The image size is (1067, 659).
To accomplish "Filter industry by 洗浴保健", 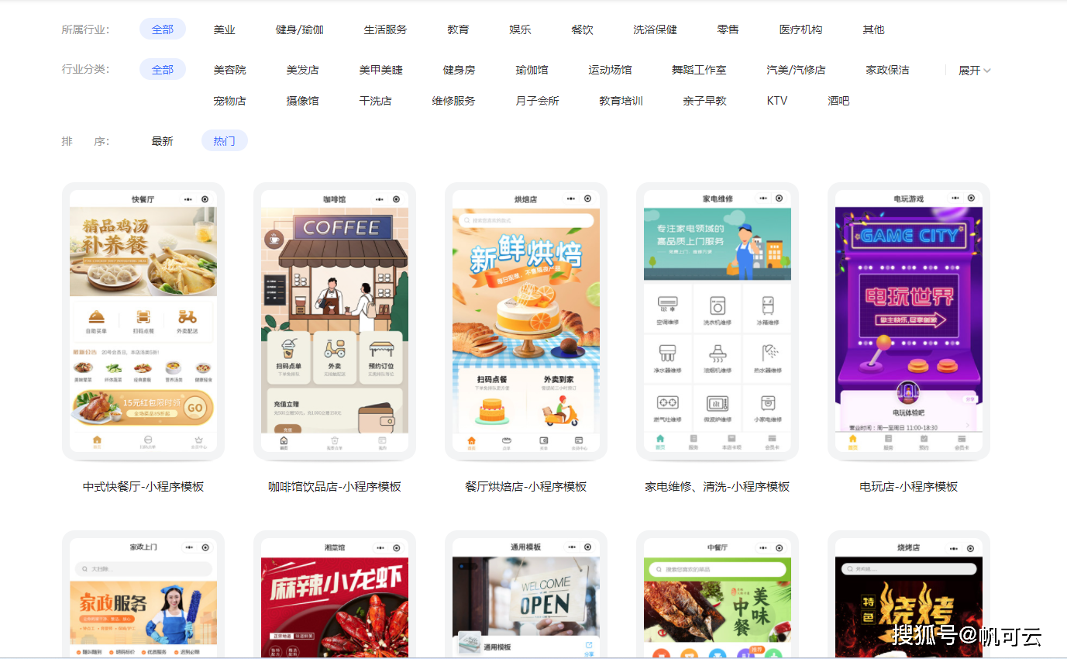I will click(655, 29).
